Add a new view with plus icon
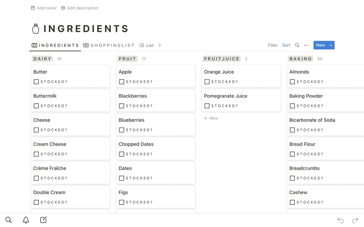This screenshot has height=227, width=364. click(x=160, y=45)
